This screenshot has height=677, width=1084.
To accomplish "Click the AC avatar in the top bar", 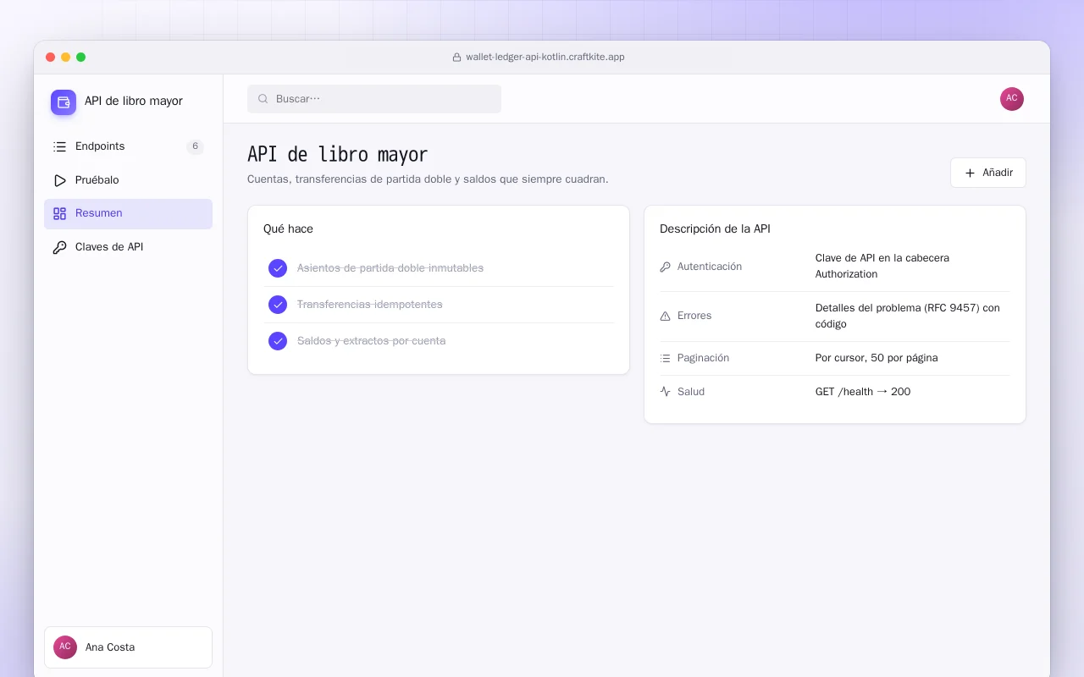I will [x=1012, y=99].
